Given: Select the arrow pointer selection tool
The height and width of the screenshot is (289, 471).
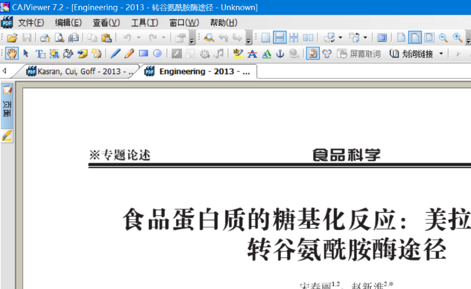Looking at the screenshot, I should (x=26, y=54).
